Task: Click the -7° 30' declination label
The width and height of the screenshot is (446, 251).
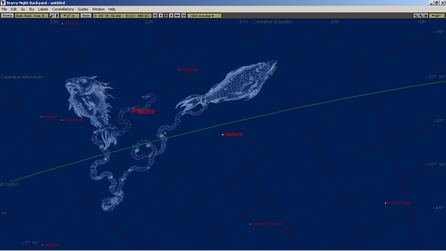Action: click(x=31, y=243)
